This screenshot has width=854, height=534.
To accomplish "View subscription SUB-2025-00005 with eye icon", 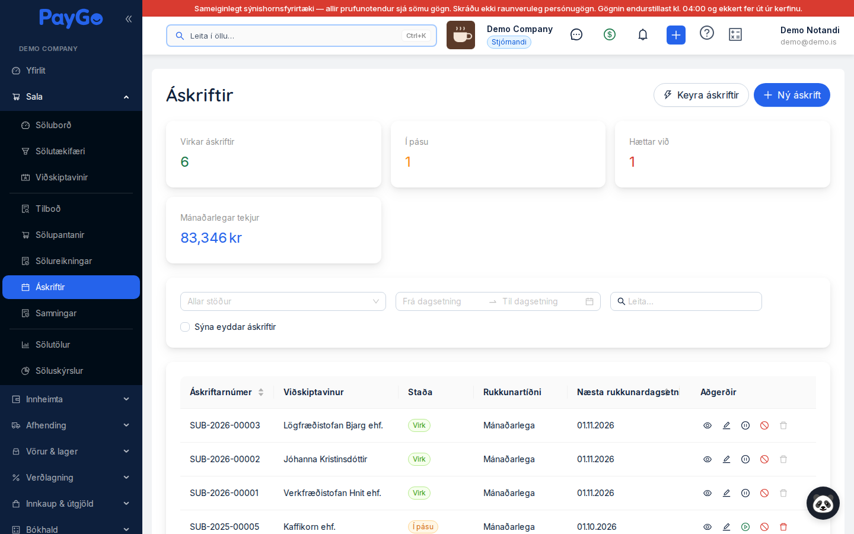I will pyautogui.click(x=708, y=527).
